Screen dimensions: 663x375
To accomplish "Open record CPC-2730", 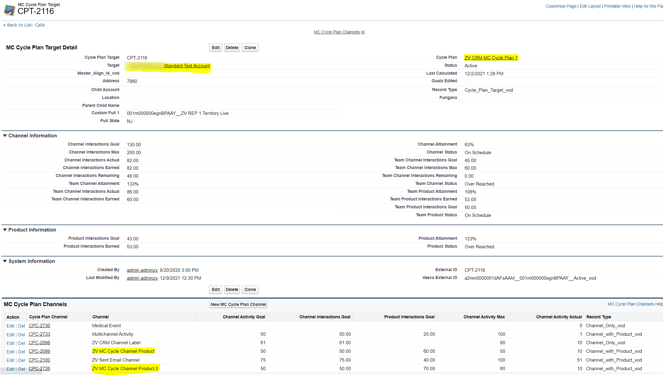I will [x=39, y=326].
